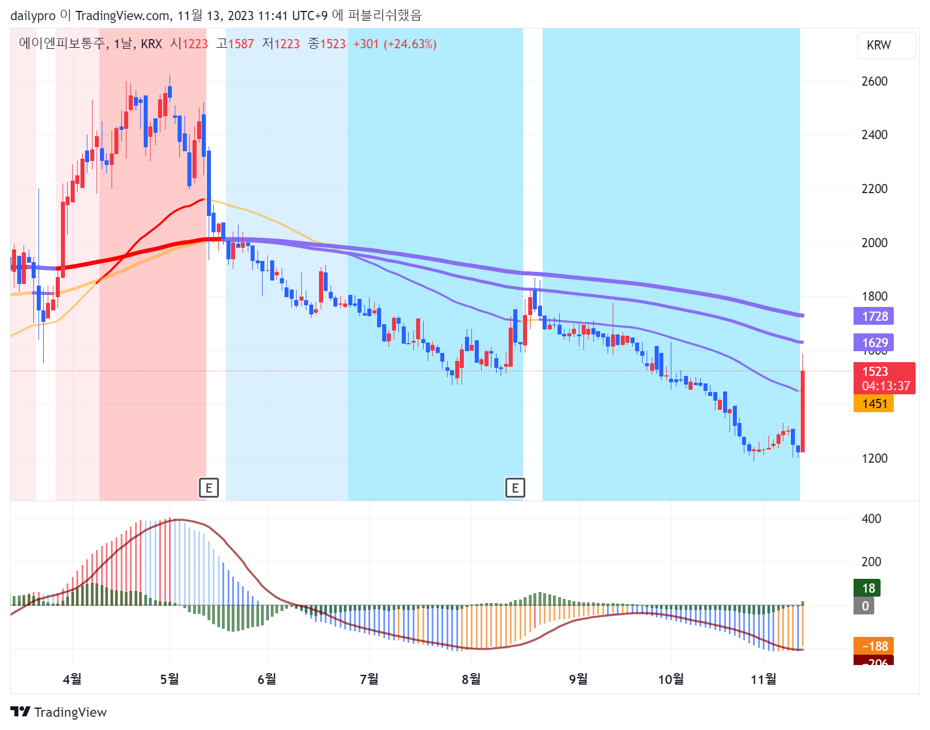Click the gray 0 indicator label
930x730 pixels.
tap(864, 606)
